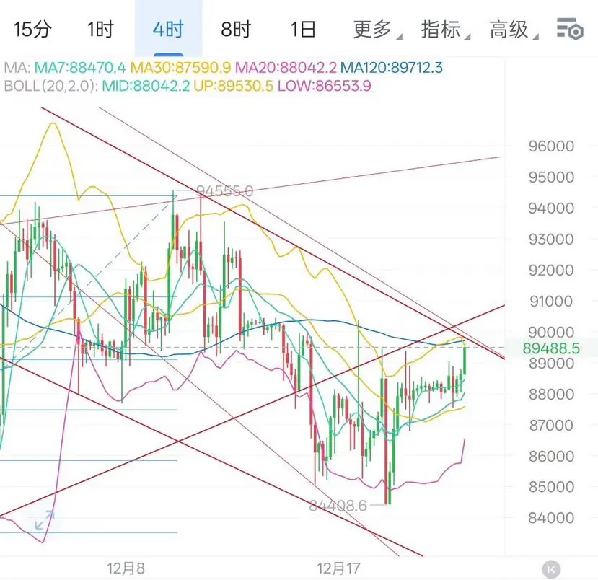The image size is (598, 580).
Task: Tap the 90000 price axis label
Action: (551, 332)
